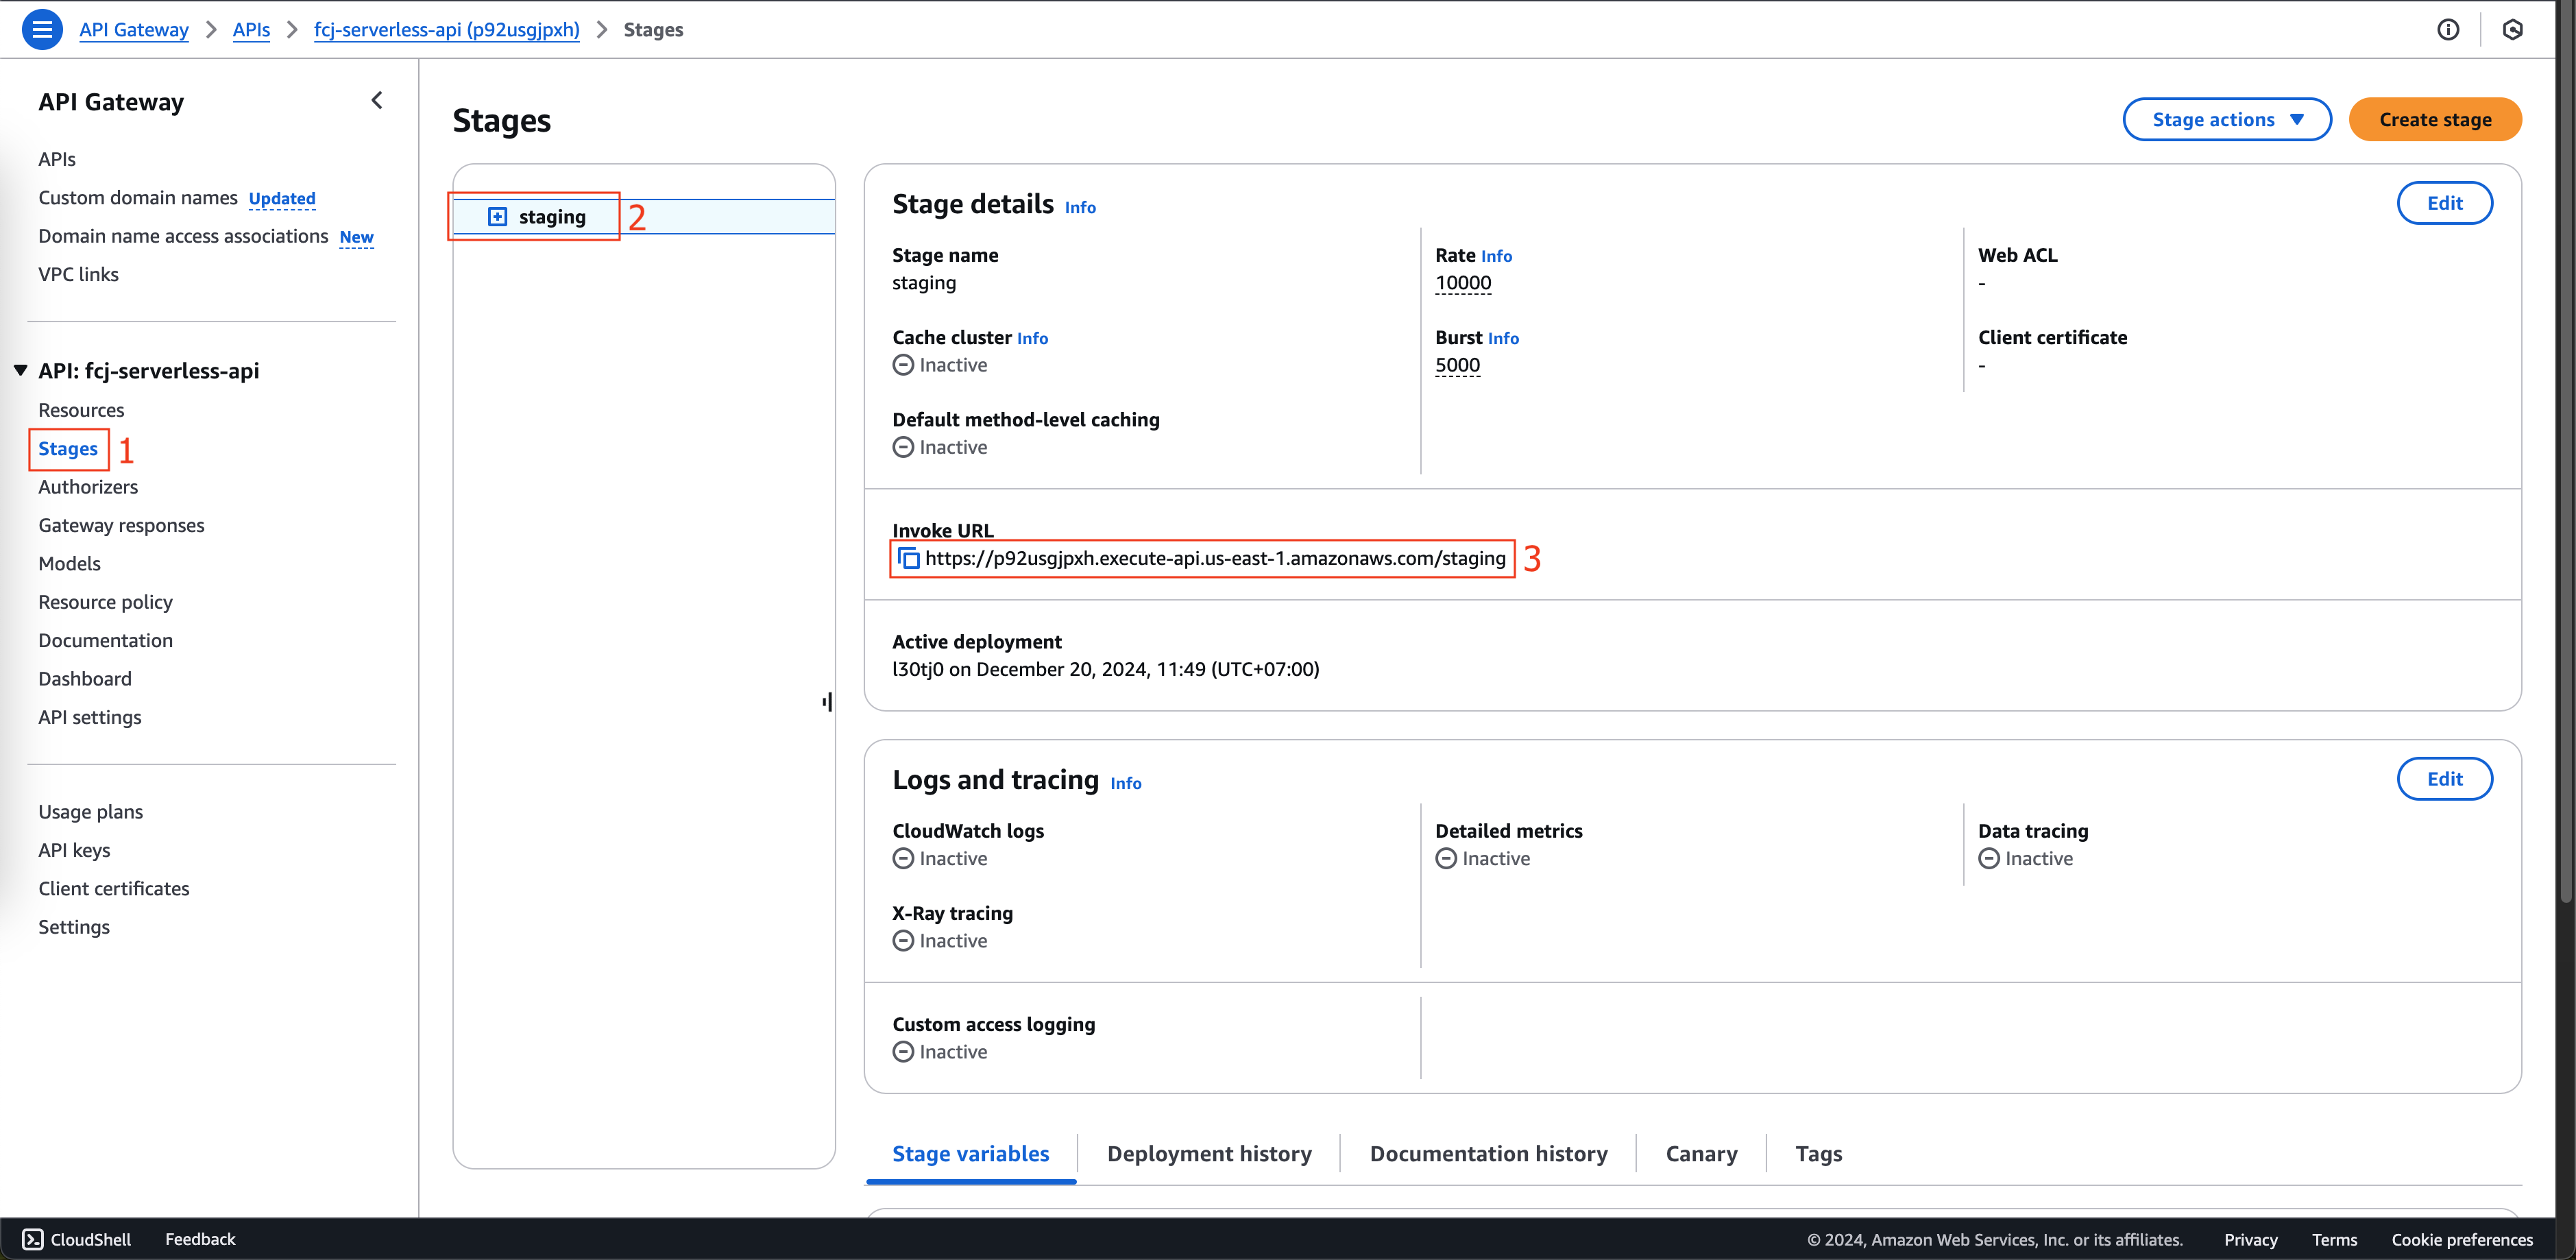Open Settings in sidebar
The image size is (2576, 1260).
pos(74,927)
